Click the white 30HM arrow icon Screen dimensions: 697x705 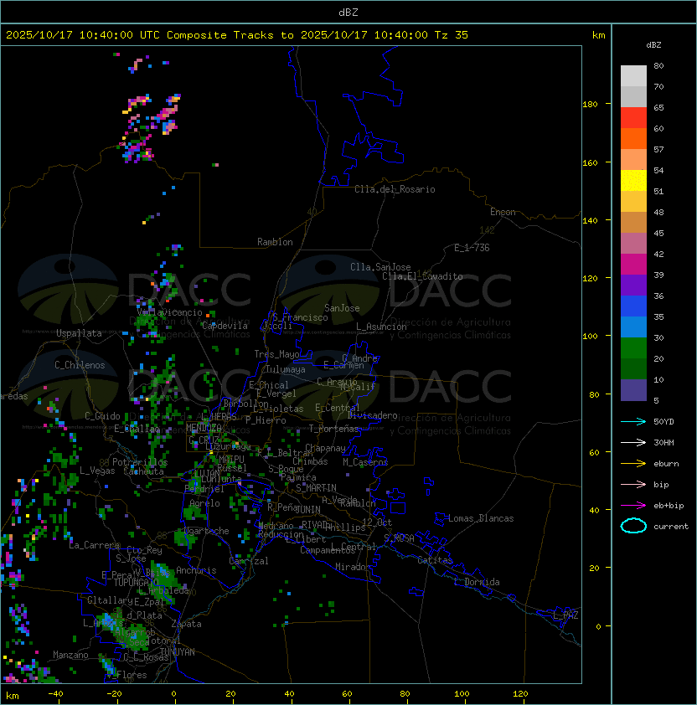[x=633, y=443]
